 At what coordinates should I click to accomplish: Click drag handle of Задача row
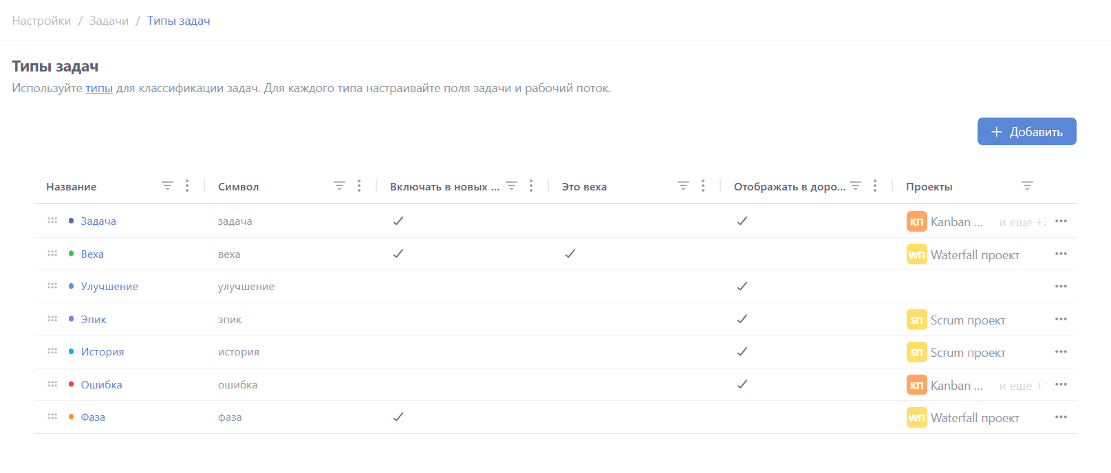[x=52, y=221]
